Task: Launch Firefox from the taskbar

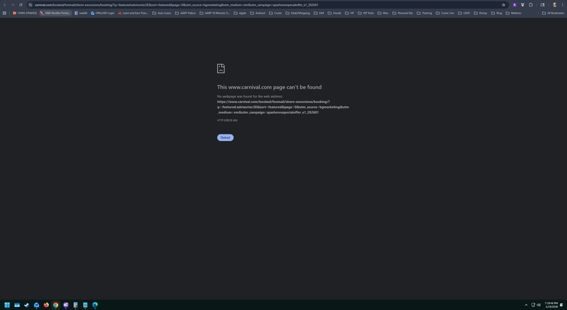Action: 46,305
